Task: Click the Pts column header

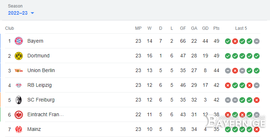Action: (x=216, y=28)
